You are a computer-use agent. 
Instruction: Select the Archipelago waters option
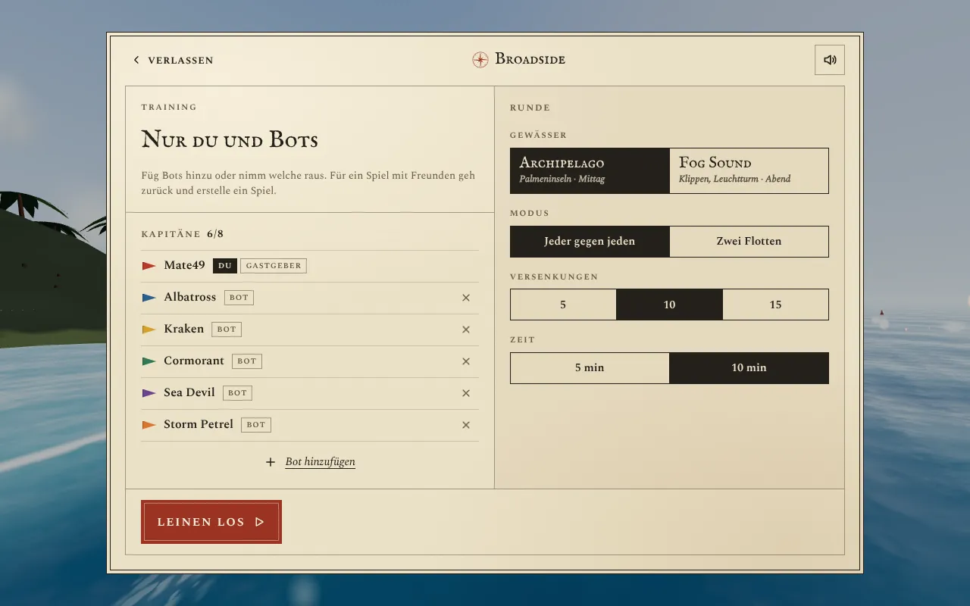[590, 170]
